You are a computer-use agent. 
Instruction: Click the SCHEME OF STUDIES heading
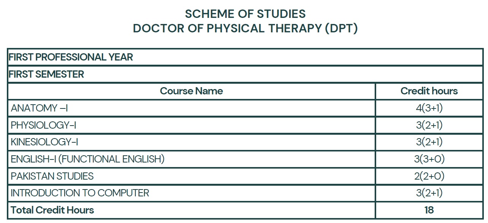coord(245,14)
